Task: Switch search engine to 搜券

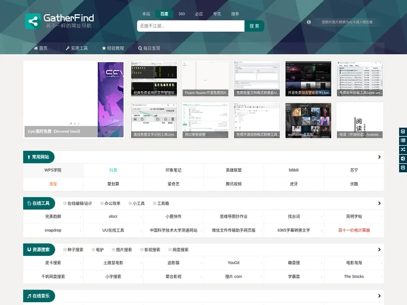Action: 235,14
